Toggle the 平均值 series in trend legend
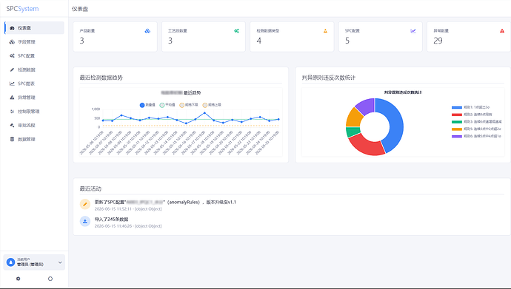 click(167, 105)
